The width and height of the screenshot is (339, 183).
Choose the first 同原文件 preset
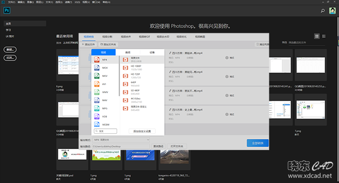point(142,60)
